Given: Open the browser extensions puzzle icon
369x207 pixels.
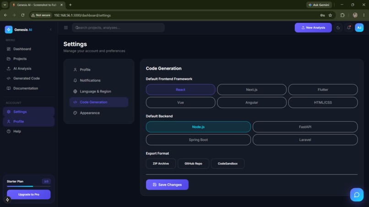Looking at the screenshot, I should click(342, 15).
